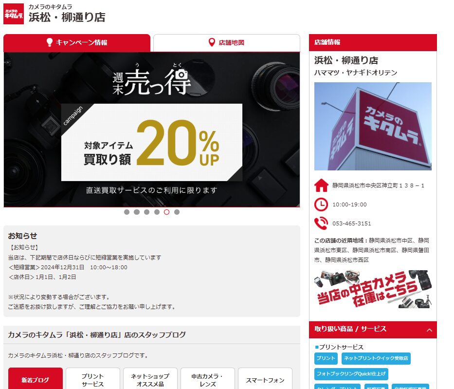Click the ネットプリントクイック受取店 tag
The width and height of the screenshot is (454, 389).
(x=376, y=358)
